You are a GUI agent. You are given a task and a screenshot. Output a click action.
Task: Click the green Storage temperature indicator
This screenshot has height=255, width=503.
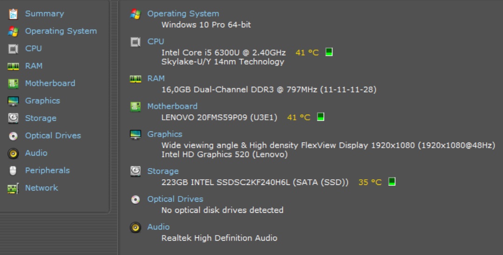coord(392,182)
